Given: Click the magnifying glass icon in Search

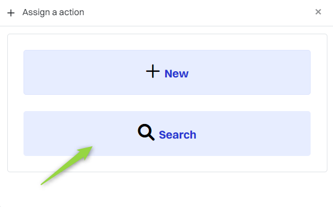Looking at the screenshot, I should click(146, 132).
